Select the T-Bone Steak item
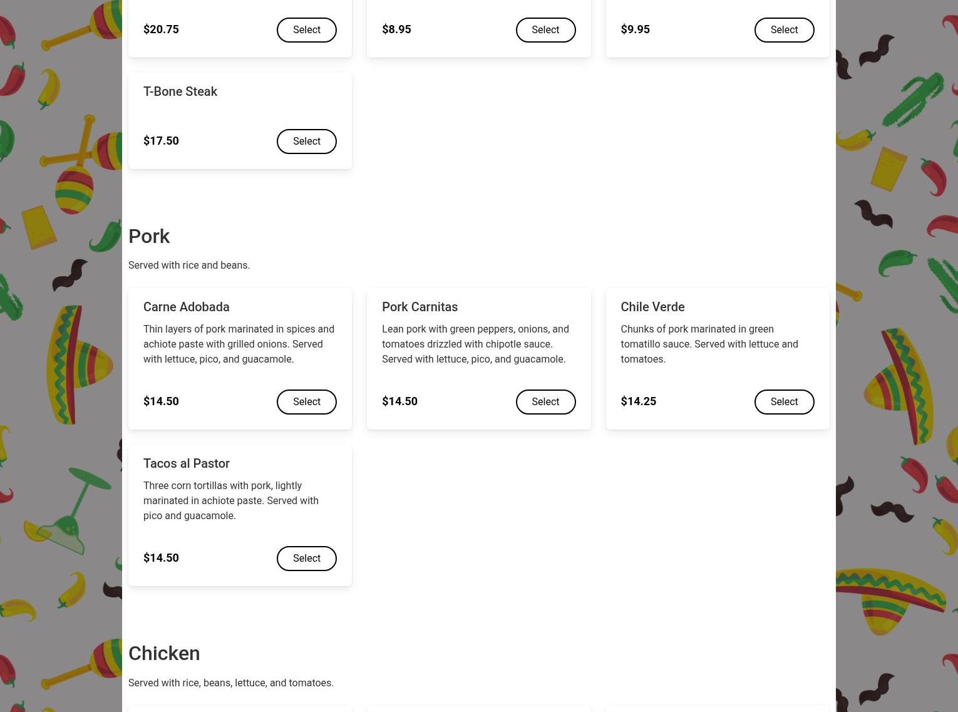 [x=306, y=142]
